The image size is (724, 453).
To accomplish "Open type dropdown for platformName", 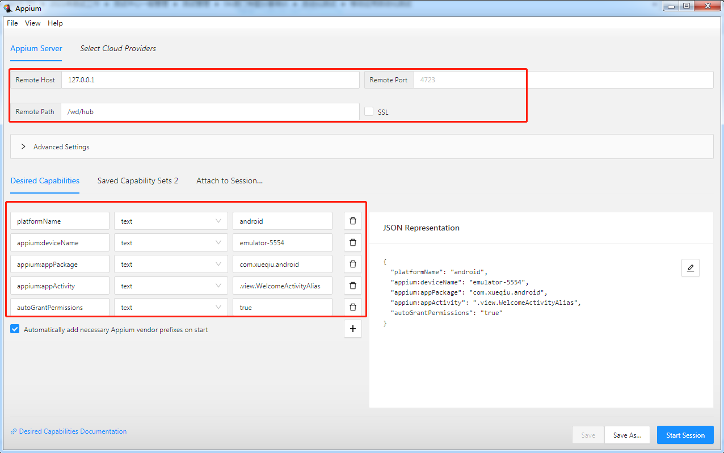I will (171, 221).
